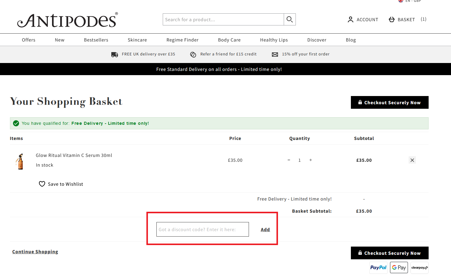
Task: Click the ACCOUNT text link
Action: (x=367, y=20)
